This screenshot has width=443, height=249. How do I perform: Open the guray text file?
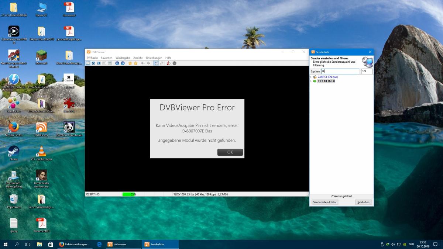(x=14, y=225)
